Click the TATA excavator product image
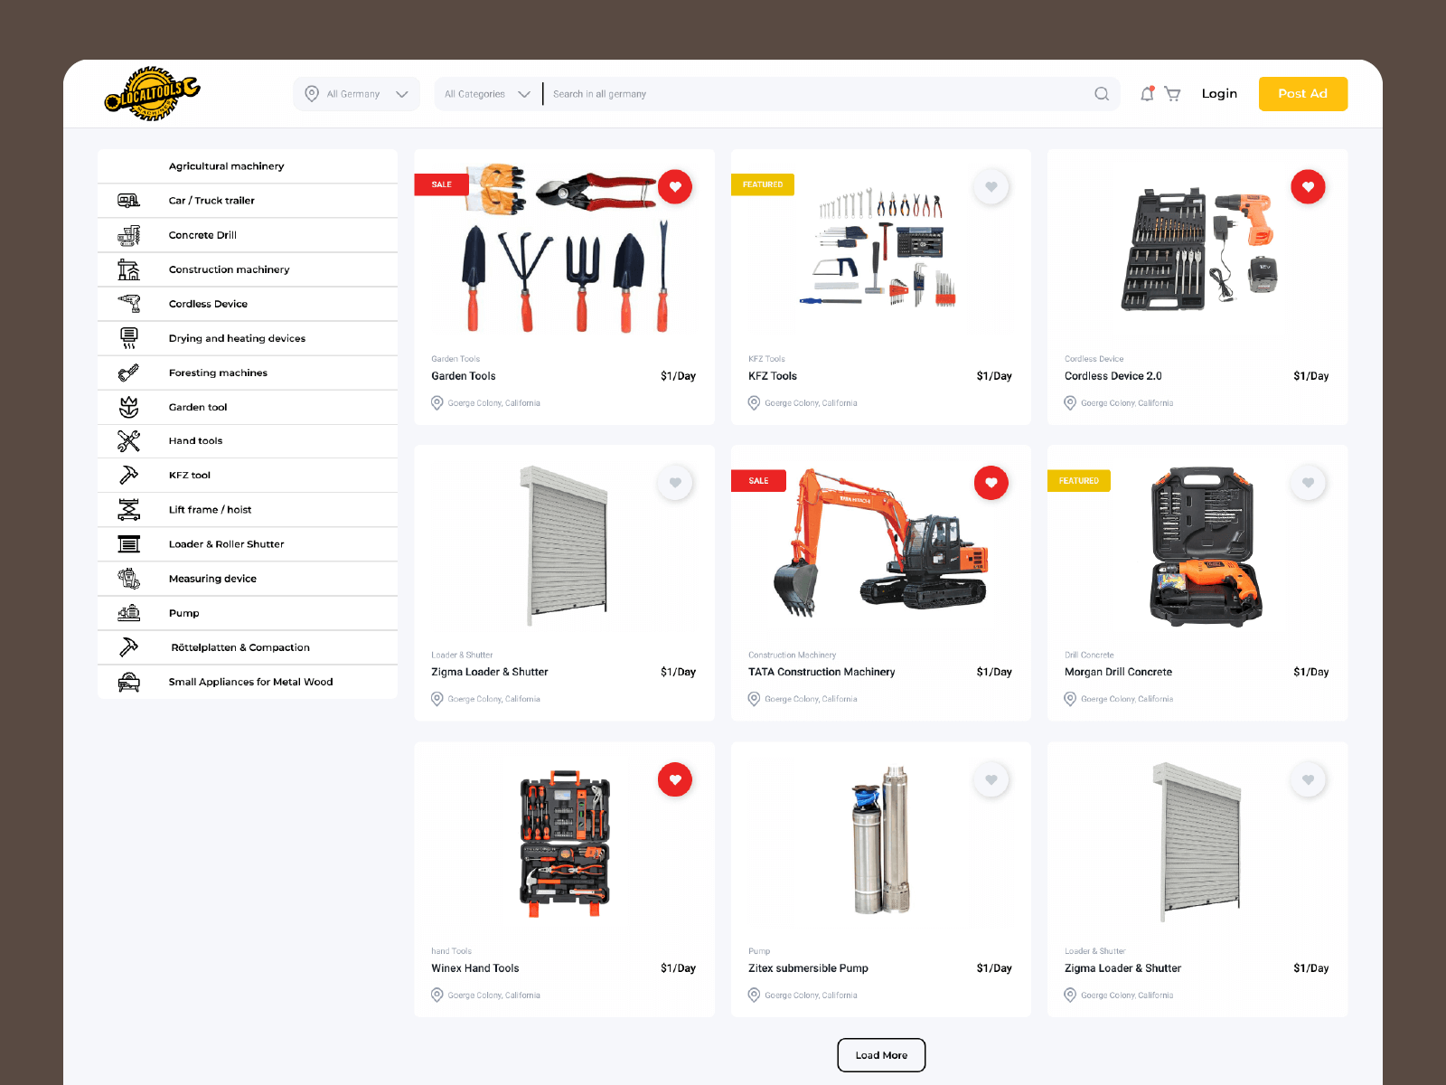Image resolution: width=1446 pixels, height=1085 pixels. point(881,542)
